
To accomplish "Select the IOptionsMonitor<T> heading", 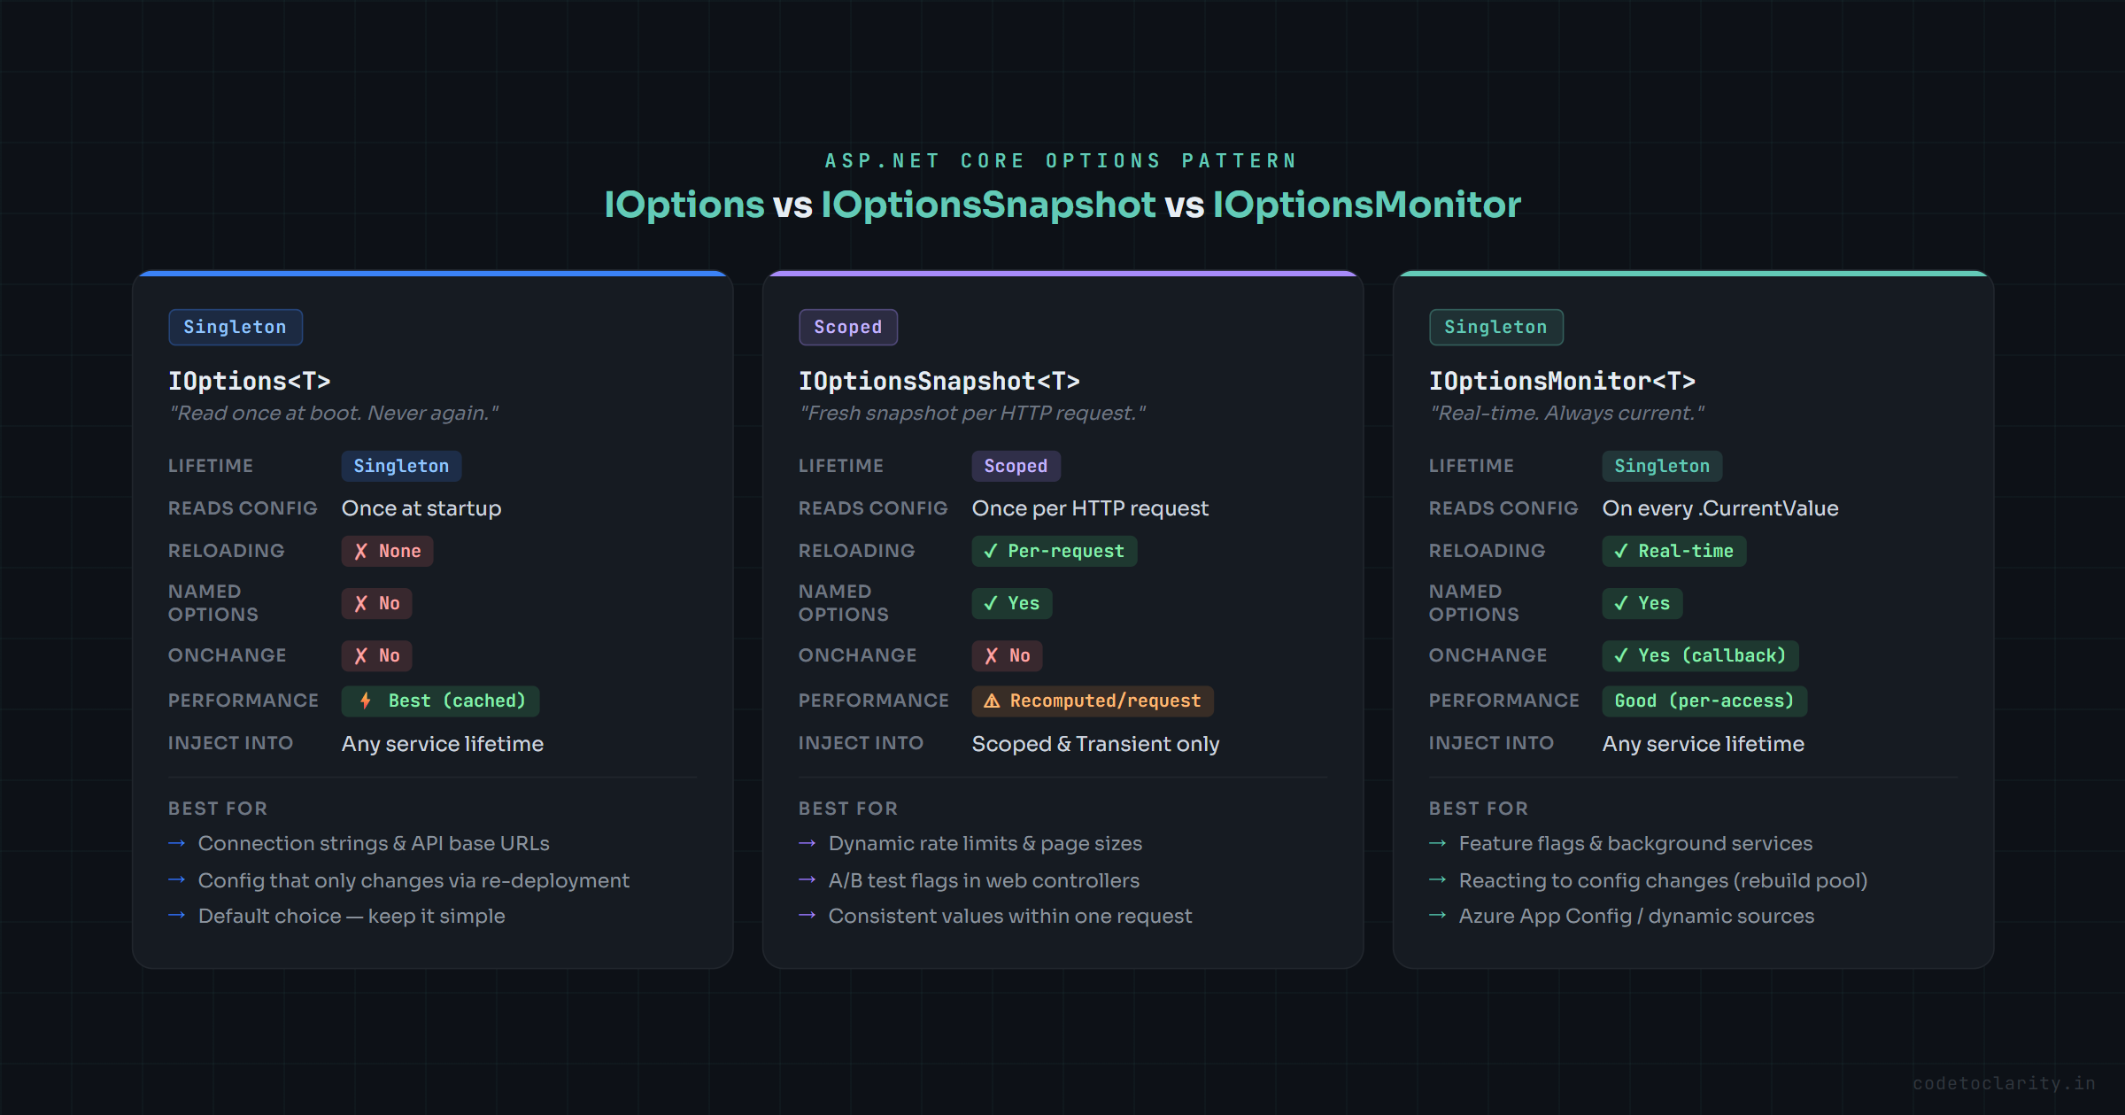I will [x=1564, y=380].
